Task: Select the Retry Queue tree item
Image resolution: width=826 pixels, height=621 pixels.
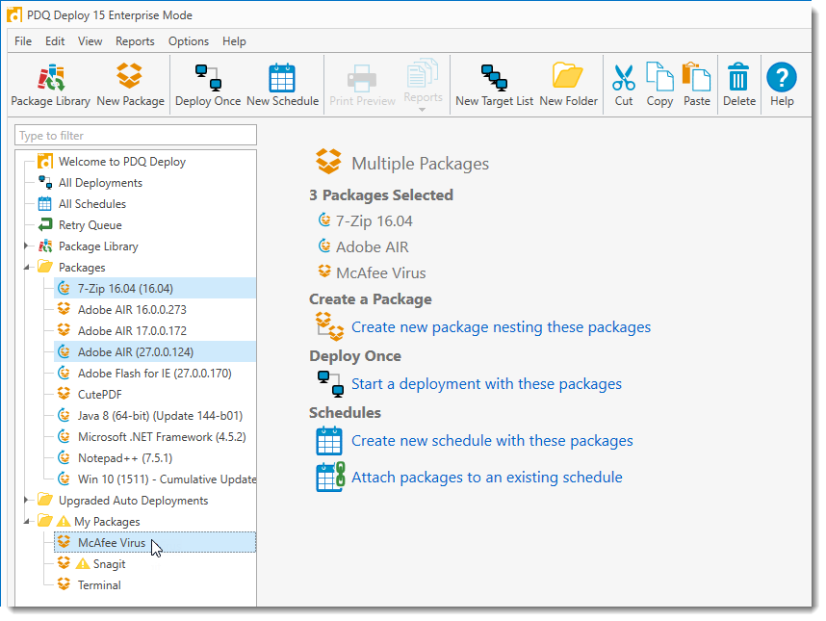Action: tap(90, 225)
